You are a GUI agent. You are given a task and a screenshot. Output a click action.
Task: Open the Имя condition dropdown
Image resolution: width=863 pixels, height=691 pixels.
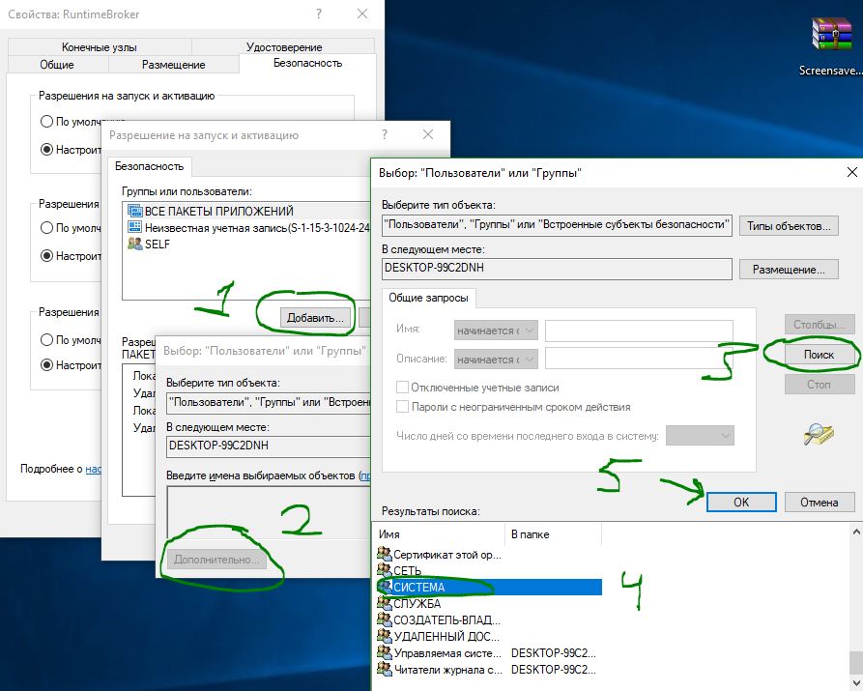point(496,331)
